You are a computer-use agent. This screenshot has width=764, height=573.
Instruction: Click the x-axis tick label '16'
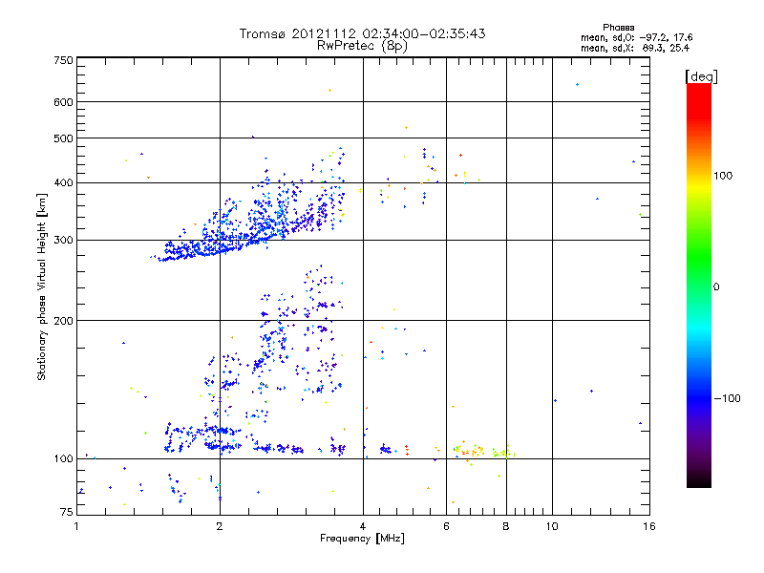pos(649,526)
